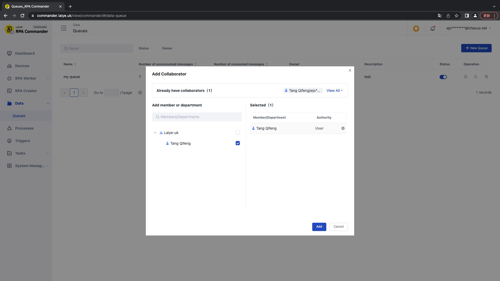Open the User authority for Tang Qifeng
Image resolution: width=500 pixels, height=281 pixels.
tap(319, 128)
